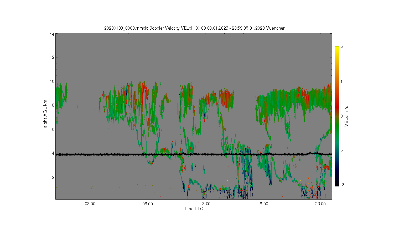The image size is (394, 236).
Task: Click the green middle section of colorbar
Action: pyautogui.click(x=337, y=126)
